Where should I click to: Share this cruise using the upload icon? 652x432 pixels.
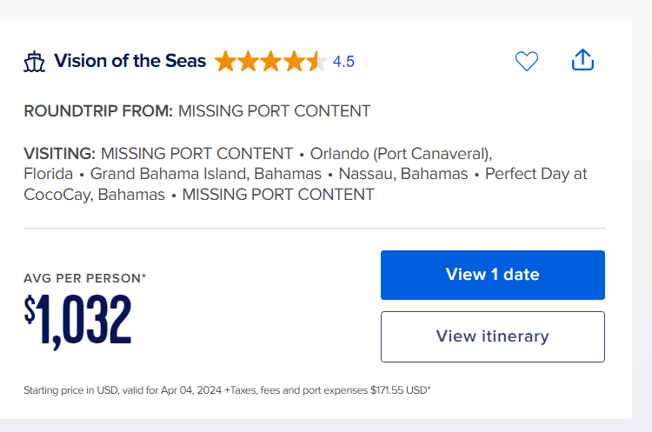(582, 60)
